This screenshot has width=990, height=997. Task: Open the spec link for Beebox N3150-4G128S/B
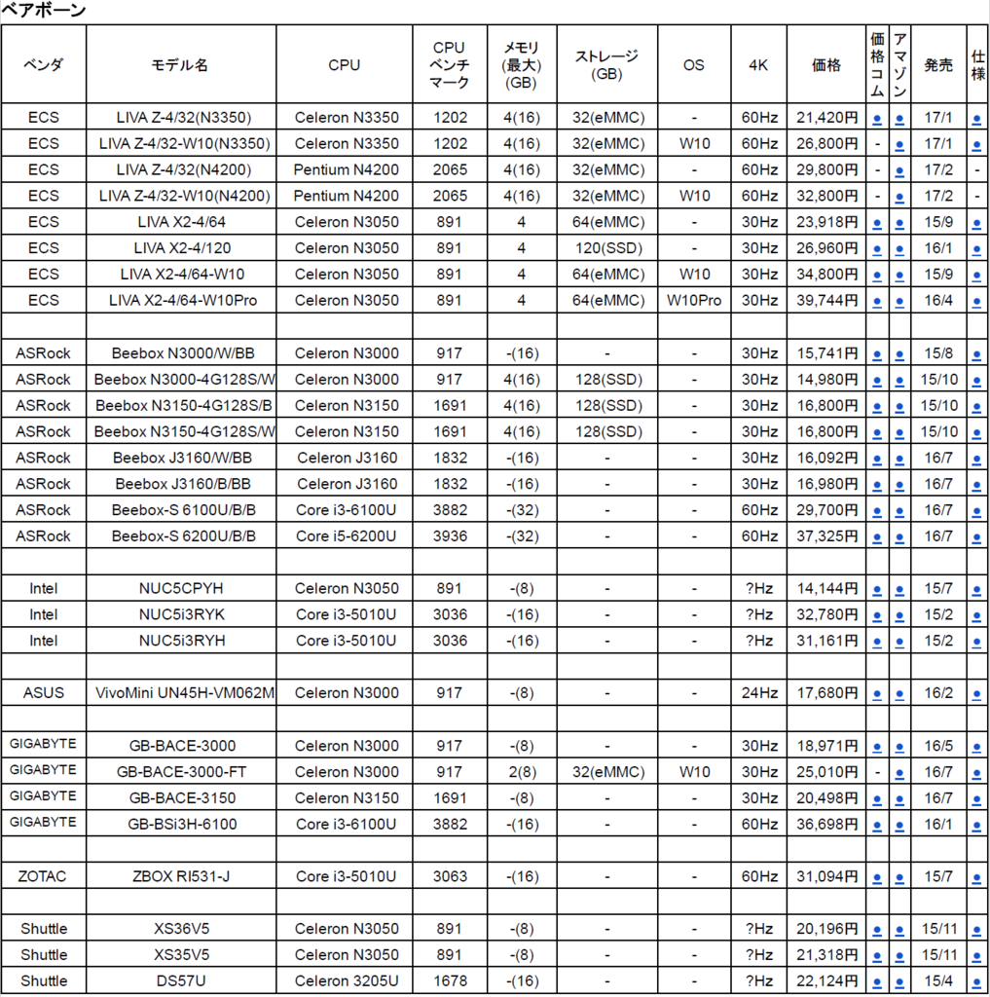pyautogui.click(x=977, y=407)
